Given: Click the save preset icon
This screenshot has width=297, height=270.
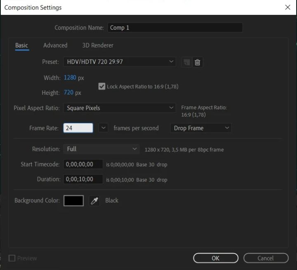Looking at the screenshot, I should 187,62.
